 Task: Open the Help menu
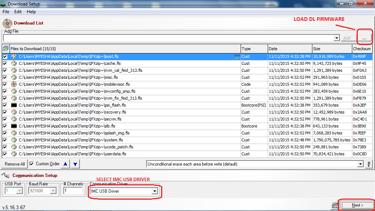pos(31,12)
